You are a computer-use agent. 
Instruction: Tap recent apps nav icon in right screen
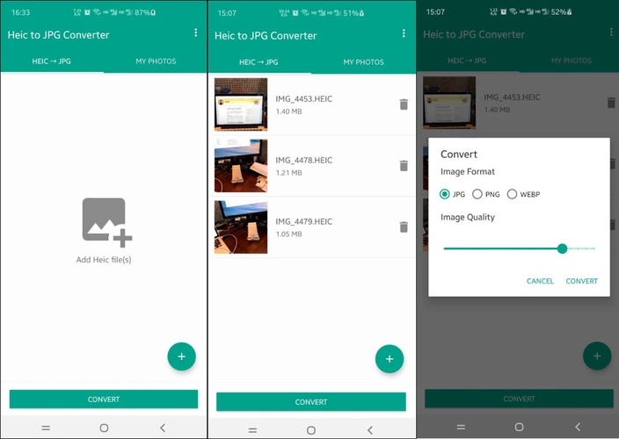click(x=461, y=427)
